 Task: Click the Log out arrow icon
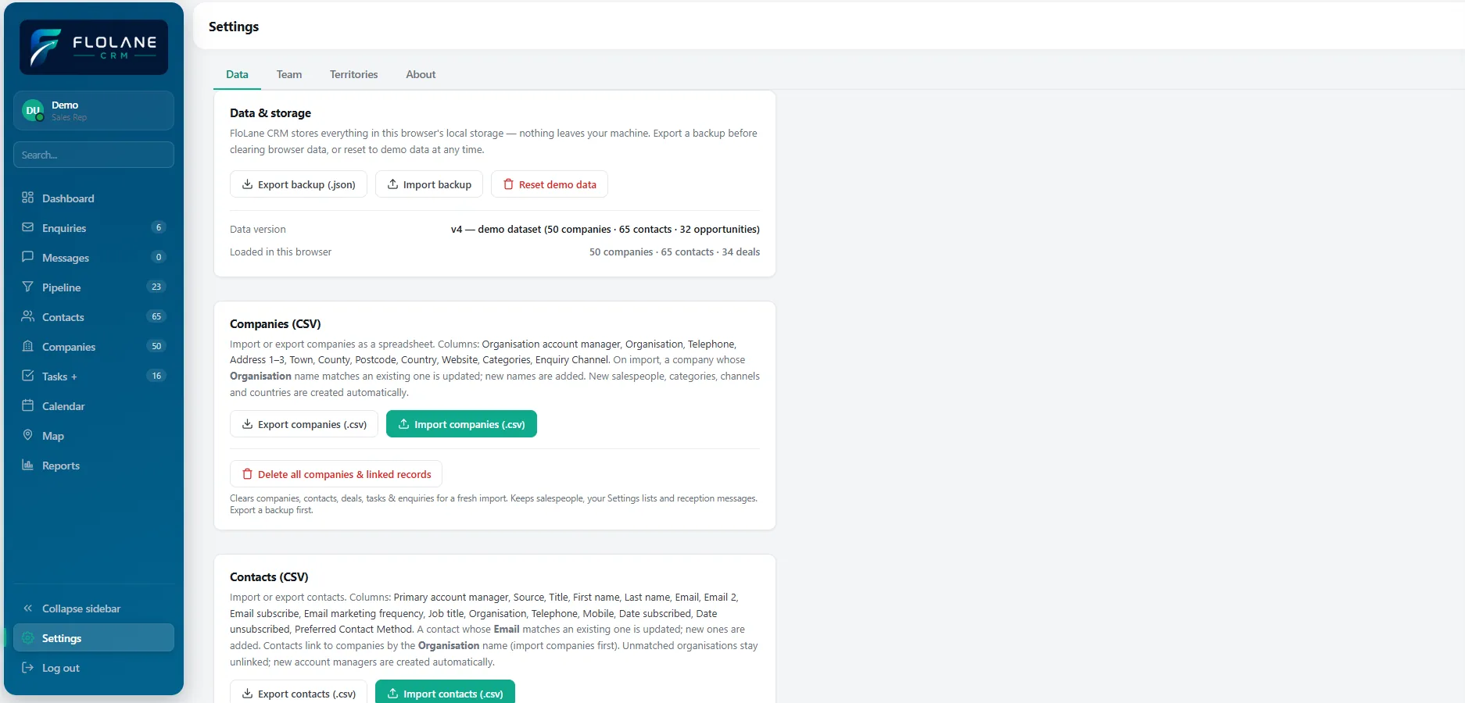(x=27, y=668)
